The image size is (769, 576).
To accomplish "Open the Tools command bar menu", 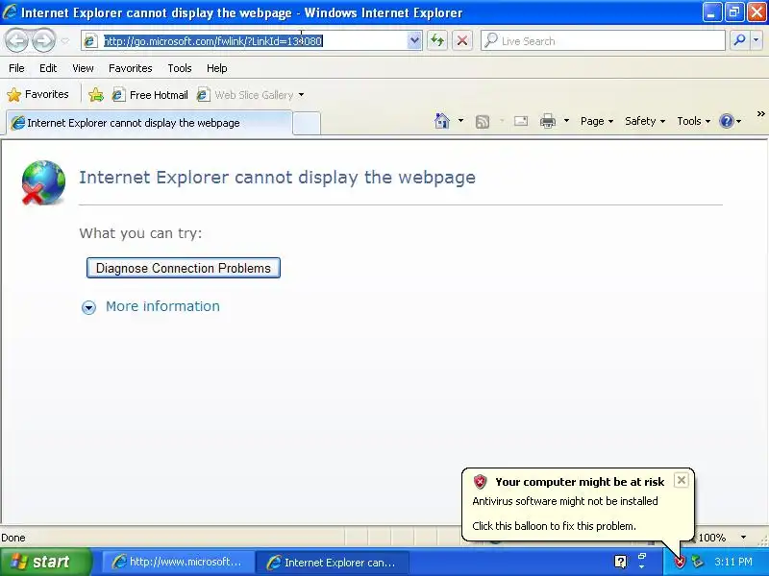I will tap(693, 121).
